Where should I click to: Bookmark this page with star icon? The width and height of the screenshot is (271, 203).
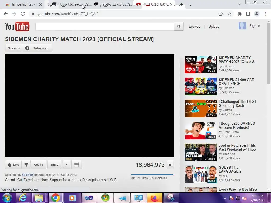pyautogui.click(x=229, y=14)
